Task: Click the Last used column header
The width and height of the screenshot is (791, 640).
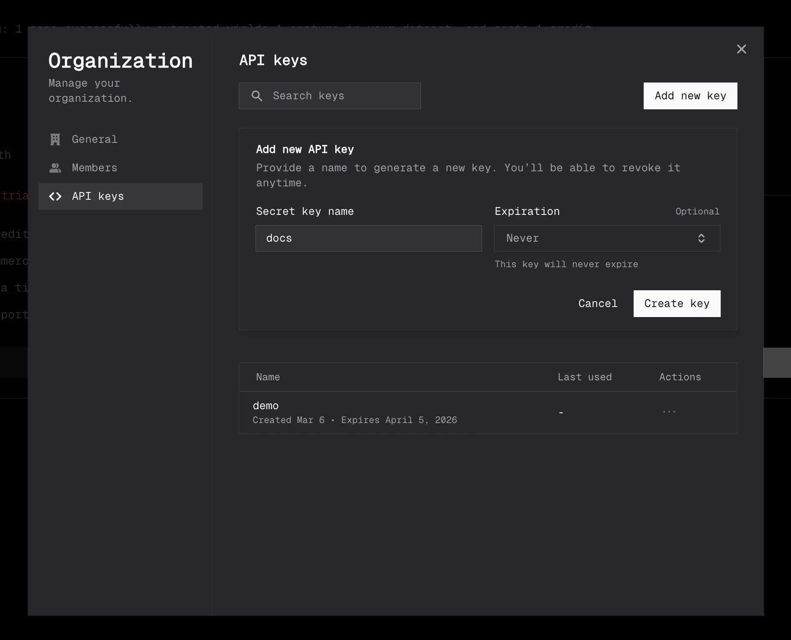Action: point(585,377)
